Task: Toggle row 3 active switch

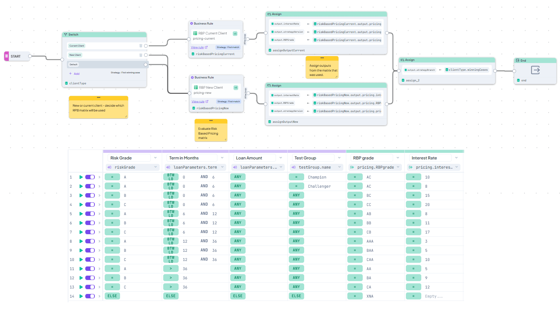Action: (90, 195)
